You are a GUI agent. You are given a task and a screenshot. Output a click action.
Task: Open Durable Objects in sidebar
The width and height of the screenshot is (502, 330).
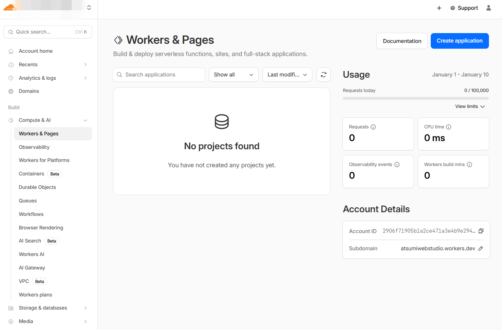click(37, 187)
